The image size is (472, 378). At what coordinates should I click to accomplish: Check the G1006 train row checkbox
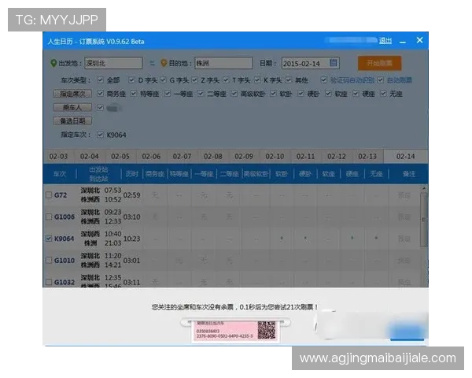49,217
